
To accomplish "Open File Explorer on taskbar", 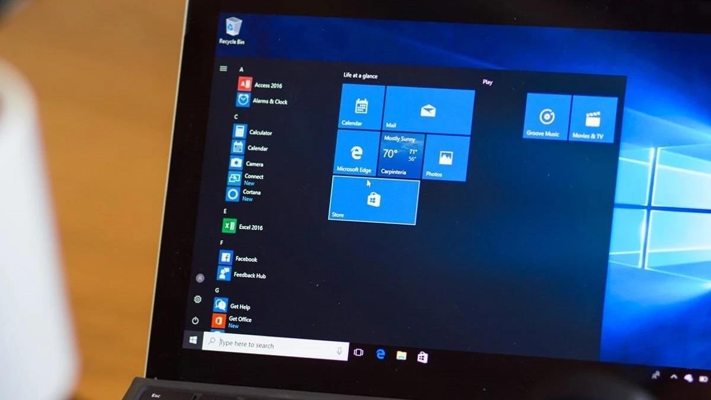I will click(401, 356).
